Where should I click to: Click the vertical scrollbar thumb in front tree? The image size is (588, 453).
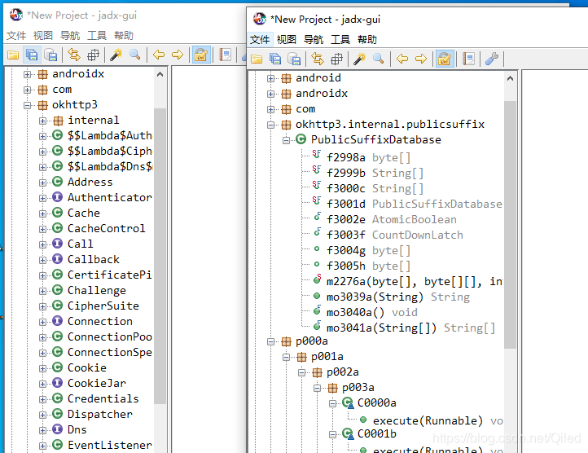510,224
